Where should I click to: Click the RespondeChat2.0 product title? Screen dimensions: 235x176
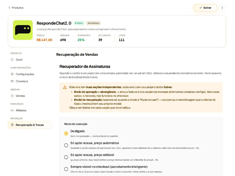pos(54,23)
